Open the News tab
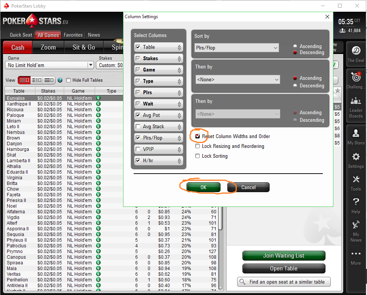The image size is (367, 295). coord(94,35)
